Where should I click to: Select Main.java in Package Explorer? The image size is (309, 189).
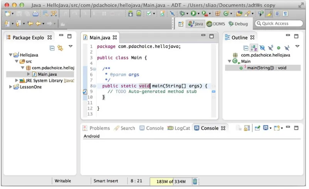pos(47,74)
